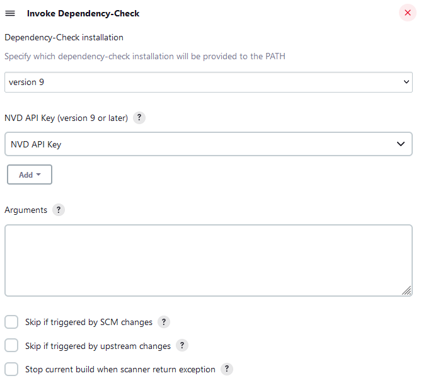421x383 pixels.
Task: Open the Dependency-Check installation dropdown showing version 9
Action: pyautogui.click(x=209, y=82)
